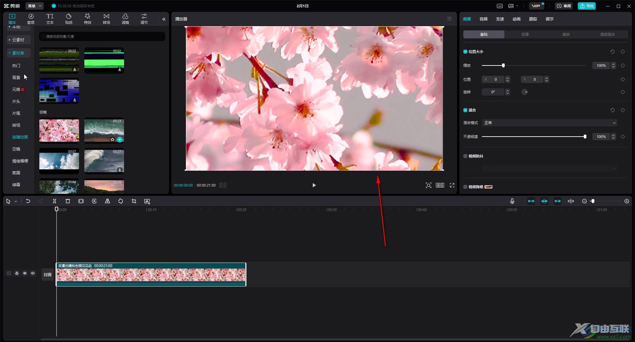Screen dimensions: 635x342
Task: Click the undo arrow icon
Action: pyautogui.click(x=28, y=201)
